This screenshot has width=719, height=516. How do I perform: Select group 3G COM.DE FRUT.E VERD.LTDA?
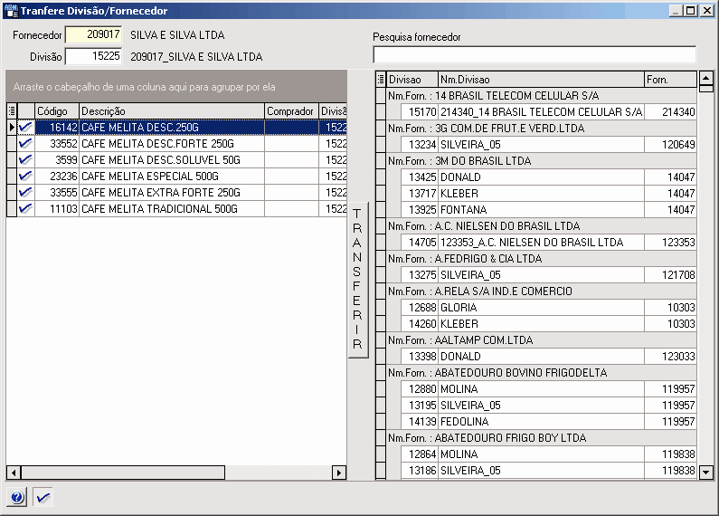[x=541, y=128]
